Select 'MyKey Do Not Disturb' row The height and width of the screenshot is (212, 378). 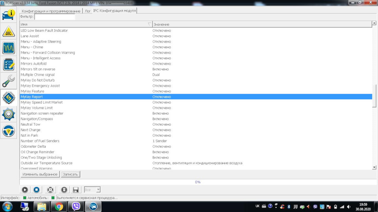tap(196, 80)
